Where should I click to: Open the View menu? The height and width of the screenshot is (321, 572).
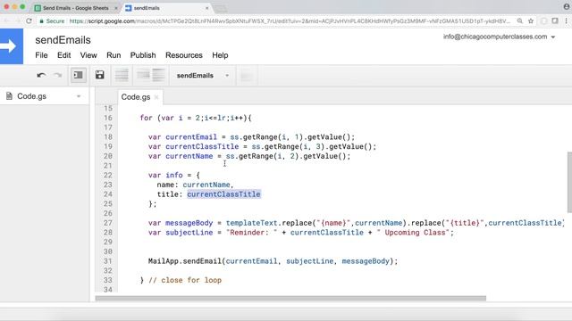click(88, 55)
